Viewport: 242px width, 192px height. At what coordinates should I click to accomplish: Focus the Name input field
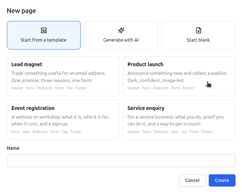pyautogui.click(x=121, y=161)
